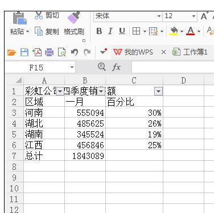
Task: Click the print icon
Action: (x=50, y=52)
